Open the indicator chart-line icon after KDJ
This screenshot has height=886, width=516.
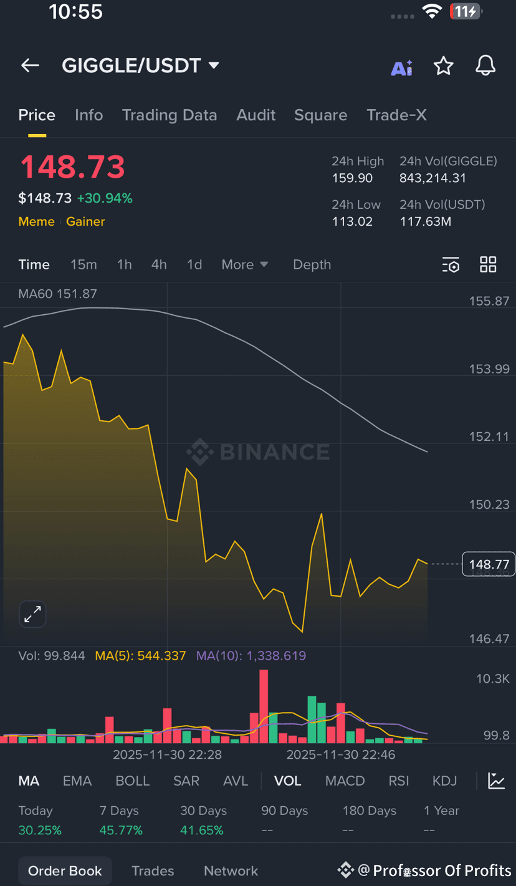point(497,781)
